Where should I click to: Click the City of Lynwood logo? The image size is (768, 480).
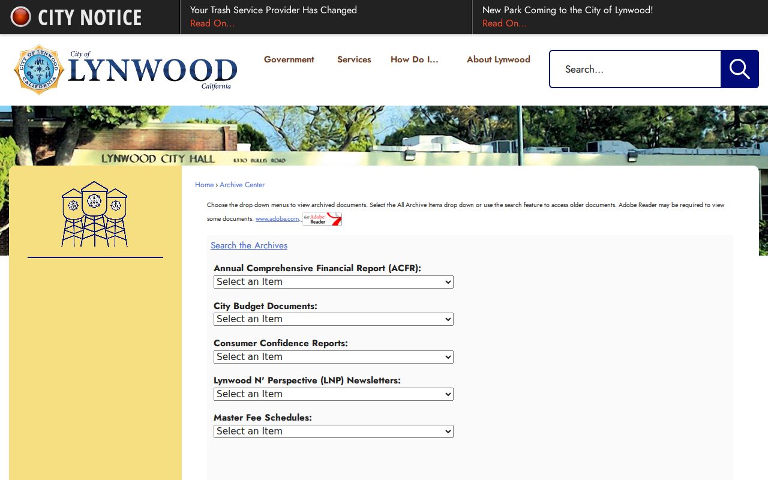[125, 70]
